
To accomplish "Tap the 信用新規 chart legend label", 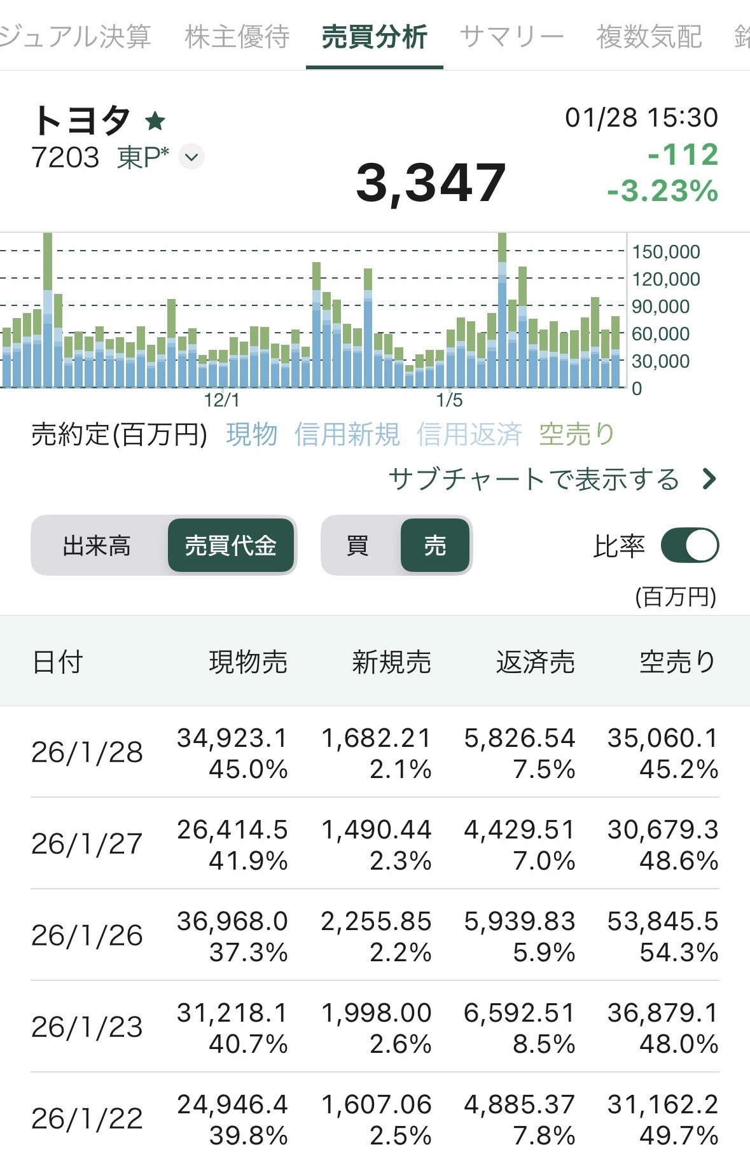I will [347, 435].
